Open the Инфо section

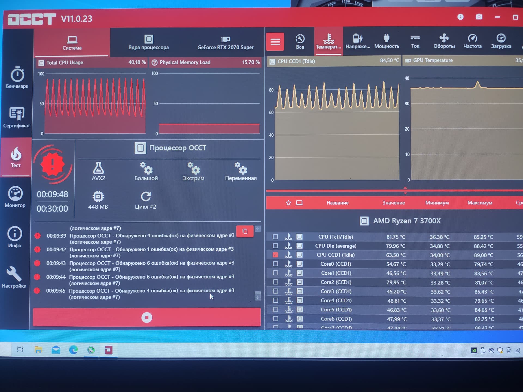pos(15,237)
